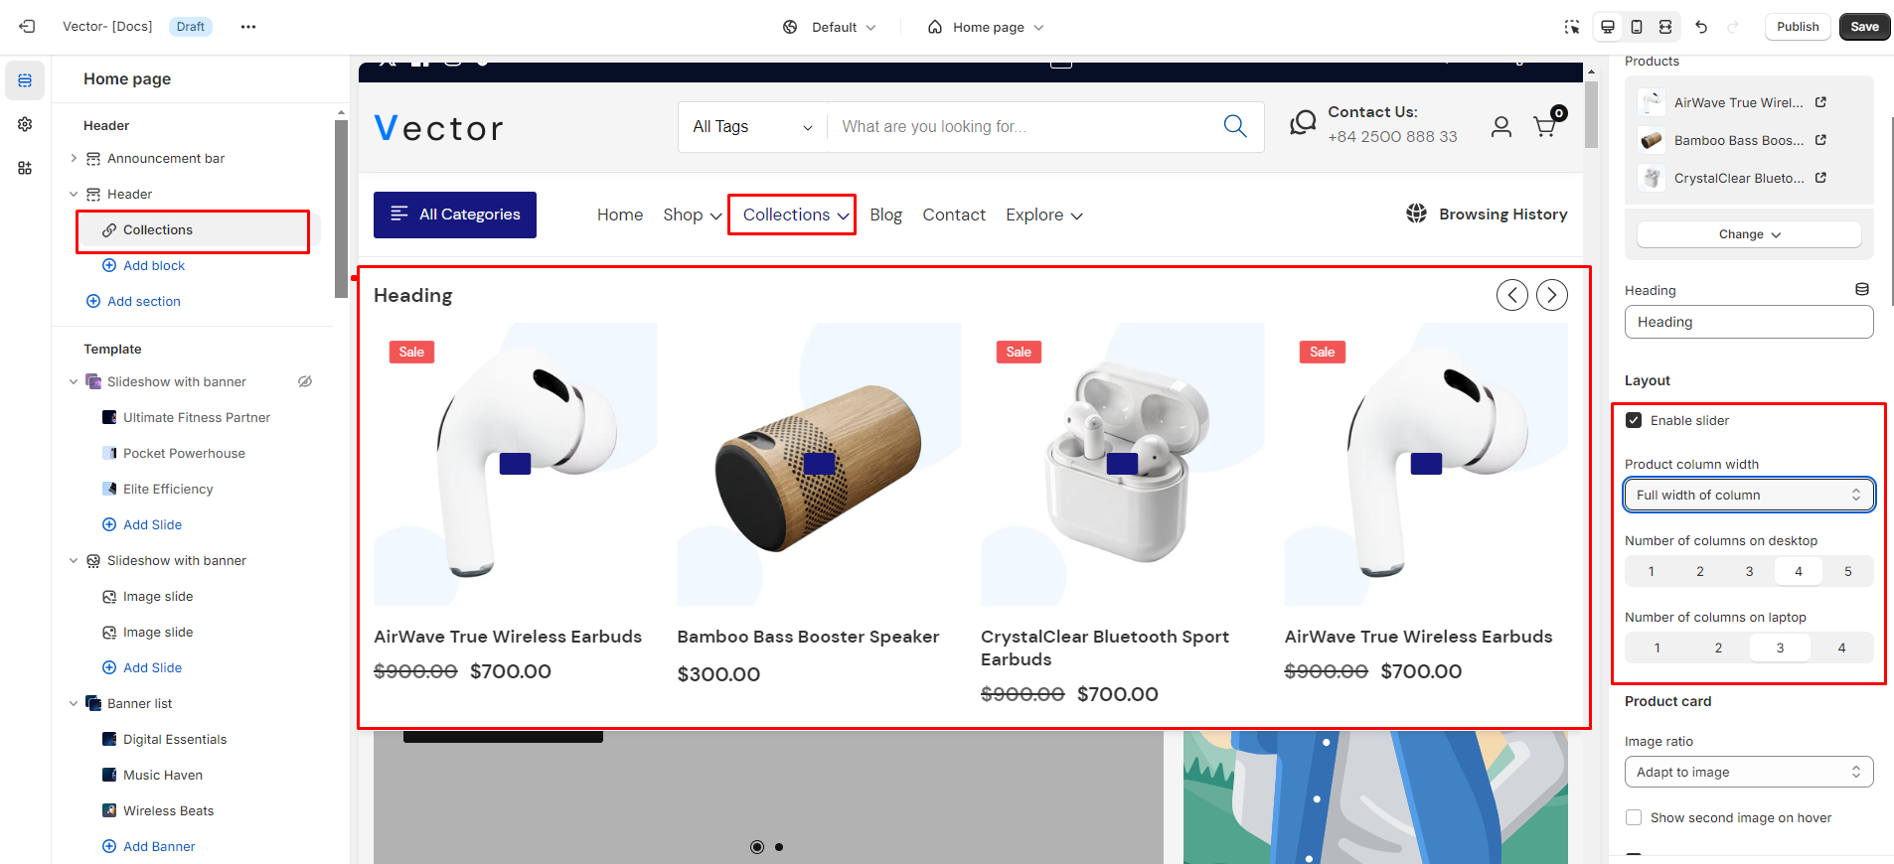Toggle visibility of Slideshow with banner

305,381
